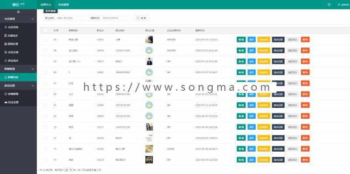The height and width of the screenshot is (174, 350).
Task: Click the avatar thumbnail in the 10117 row
Action: (x=149, y=127)
